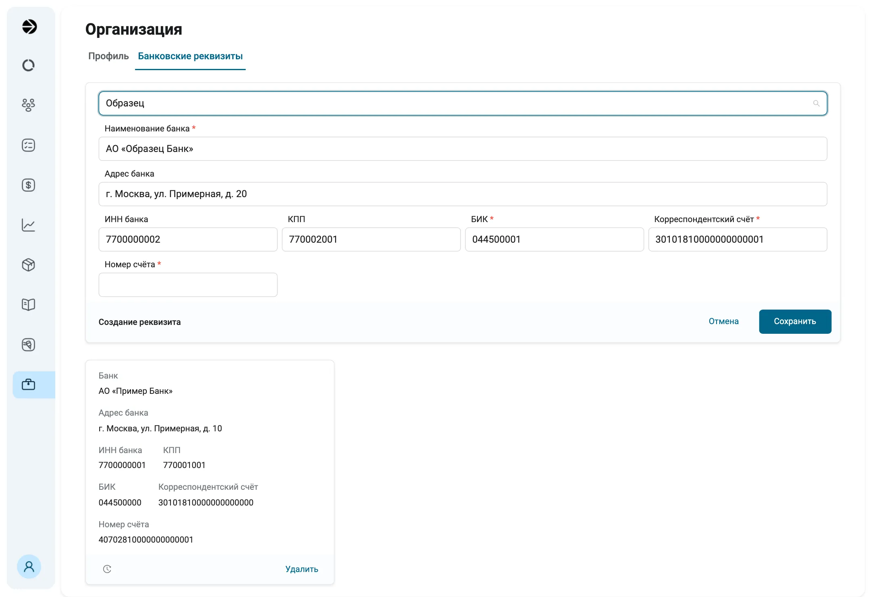
Task: Focus the Образец bank search field
Action: pyautogui.click(x=463, y=104)
